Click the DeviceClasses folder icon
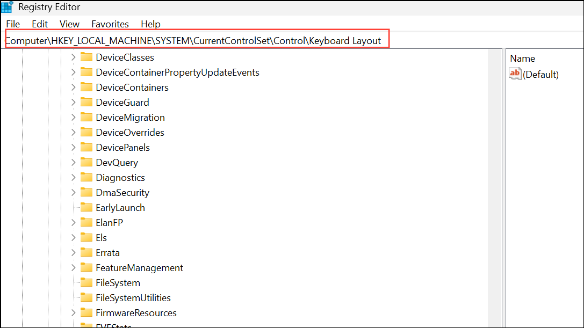The height and width of the screenshot is (328, 584). pyautogui.click(x=86, y=57)
